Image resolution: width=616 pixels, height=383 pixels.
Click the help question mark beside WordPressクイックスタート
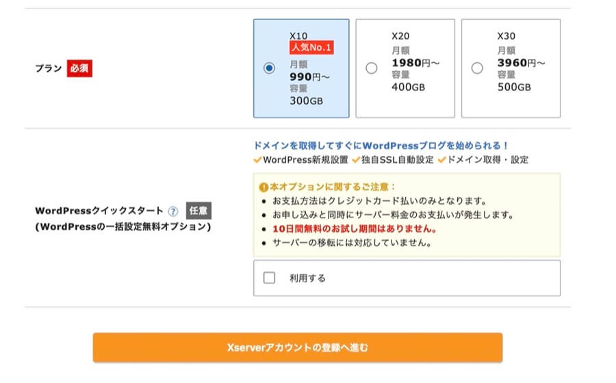[x=173, y=211]
